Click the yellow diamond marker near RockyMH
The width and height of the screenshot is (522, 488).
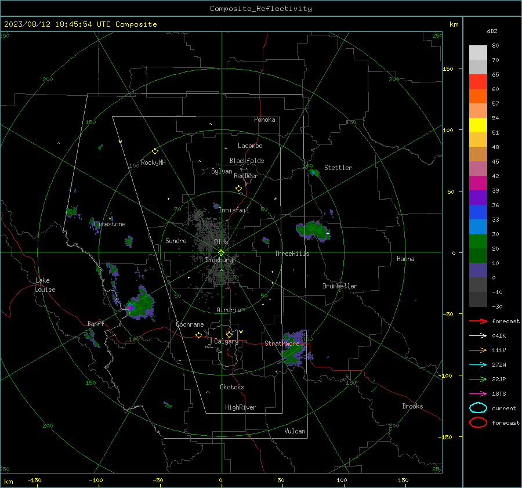[155, 151]
